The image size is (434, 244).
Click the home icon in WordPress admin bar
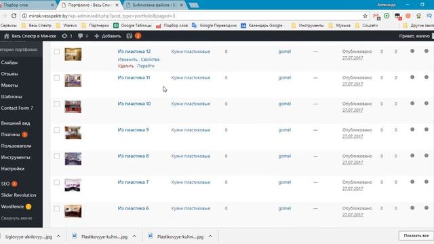[x=7, y=36]
